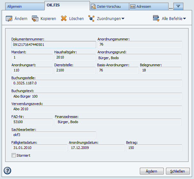Select the Betrag field showing 150
Screen dimensions: 194x179
click(x=154, y=148)
